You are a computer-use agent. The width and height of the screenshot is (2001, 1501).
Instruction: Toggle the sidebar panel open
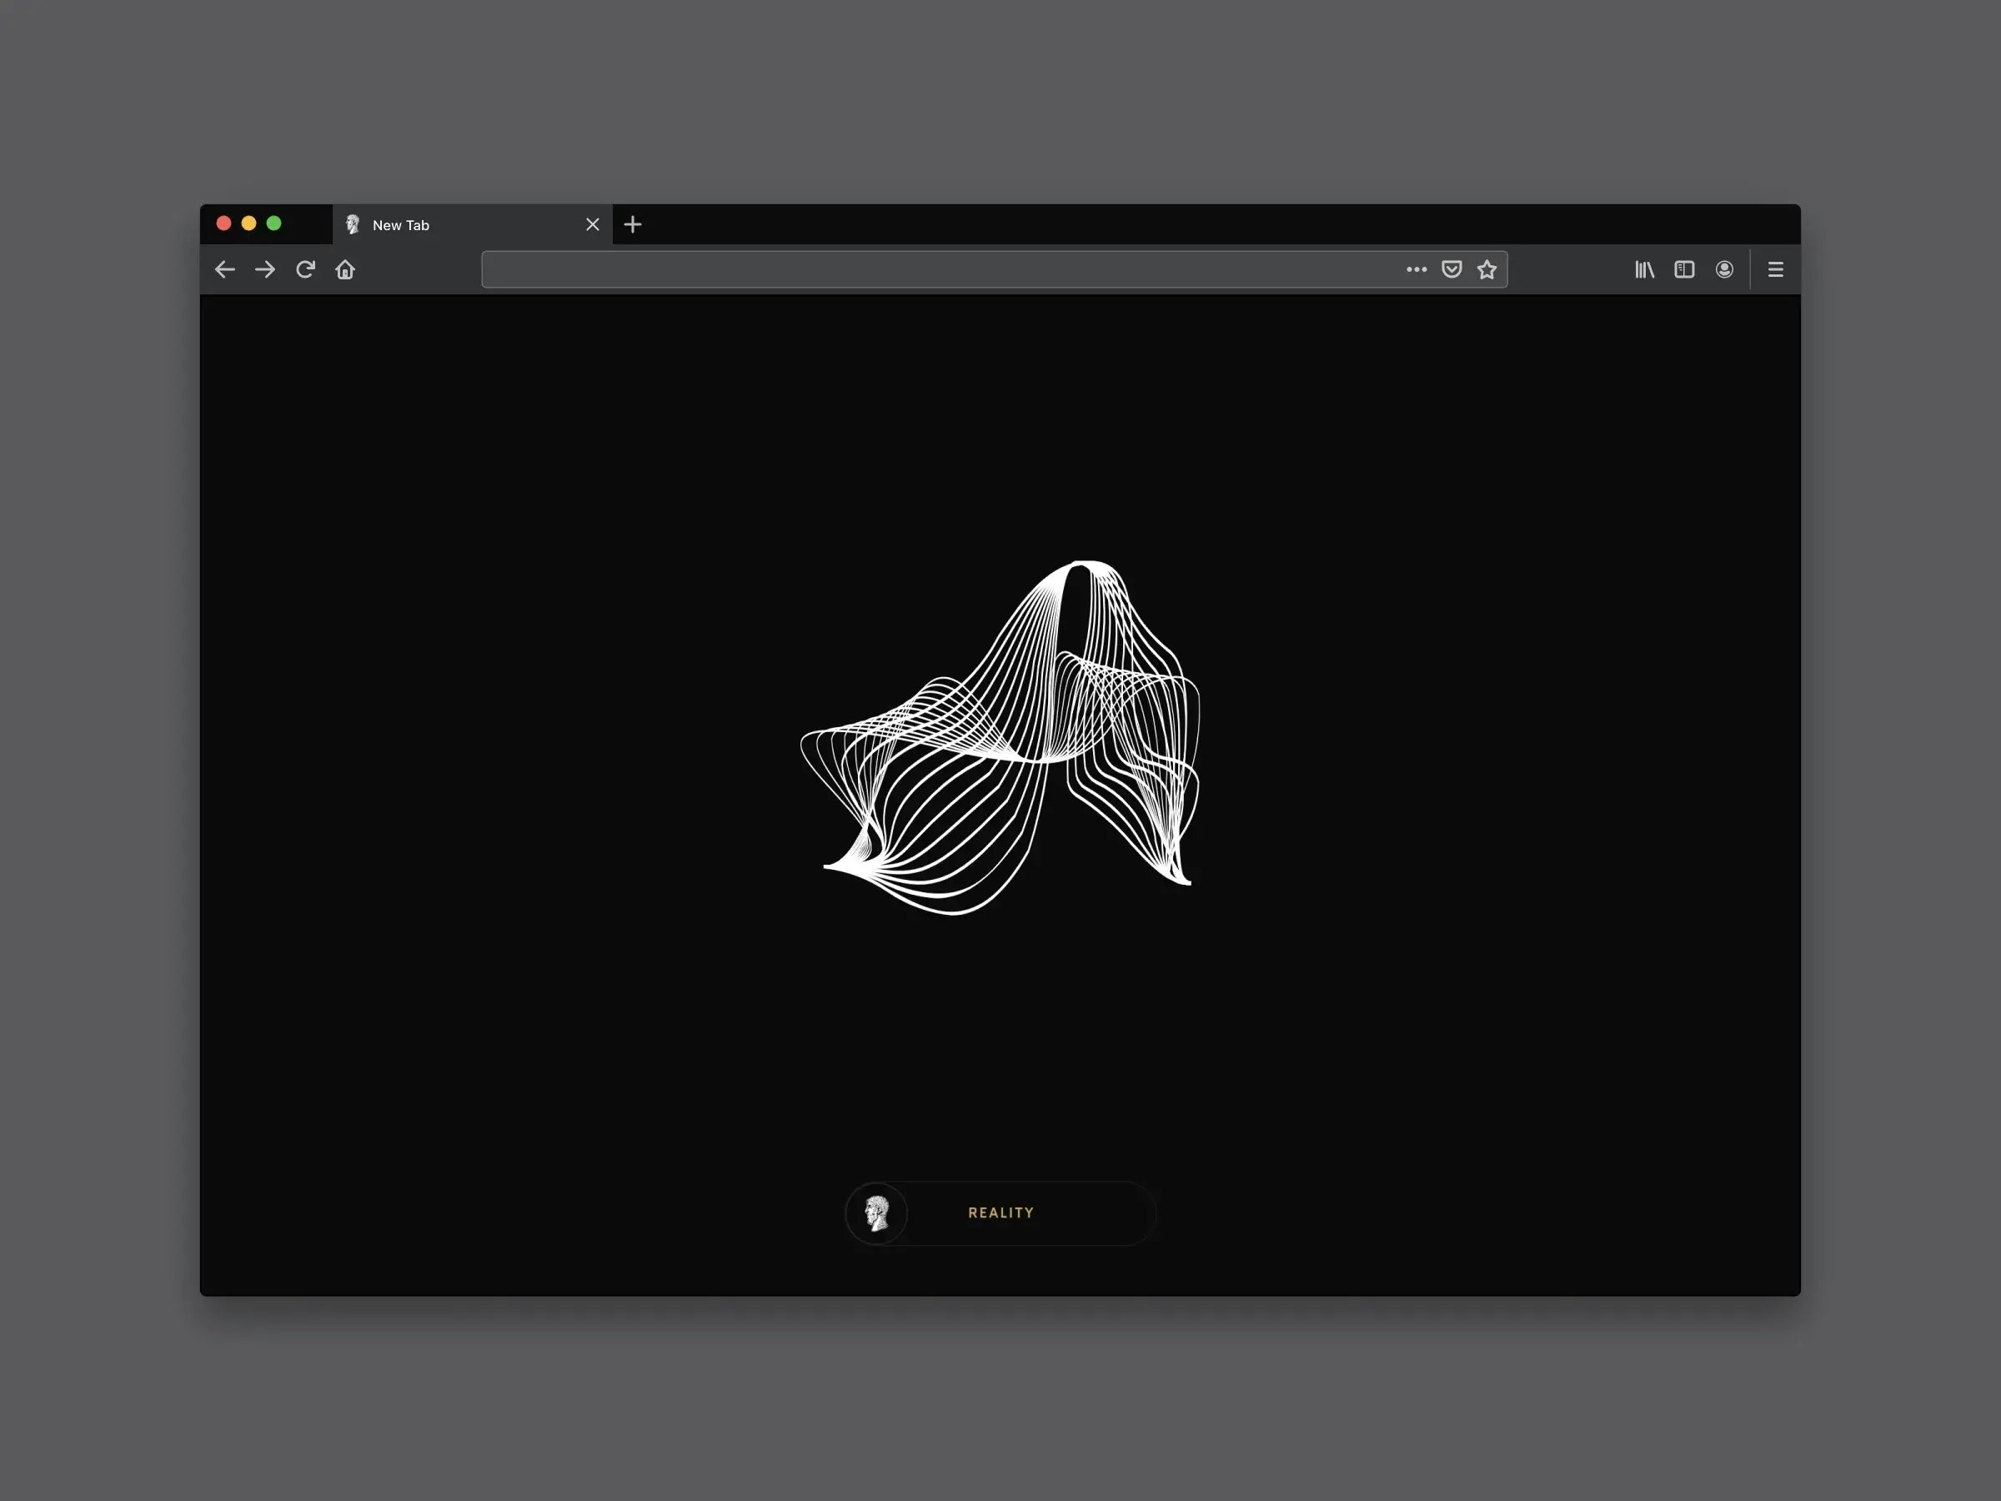click(x=1683, y=269)
